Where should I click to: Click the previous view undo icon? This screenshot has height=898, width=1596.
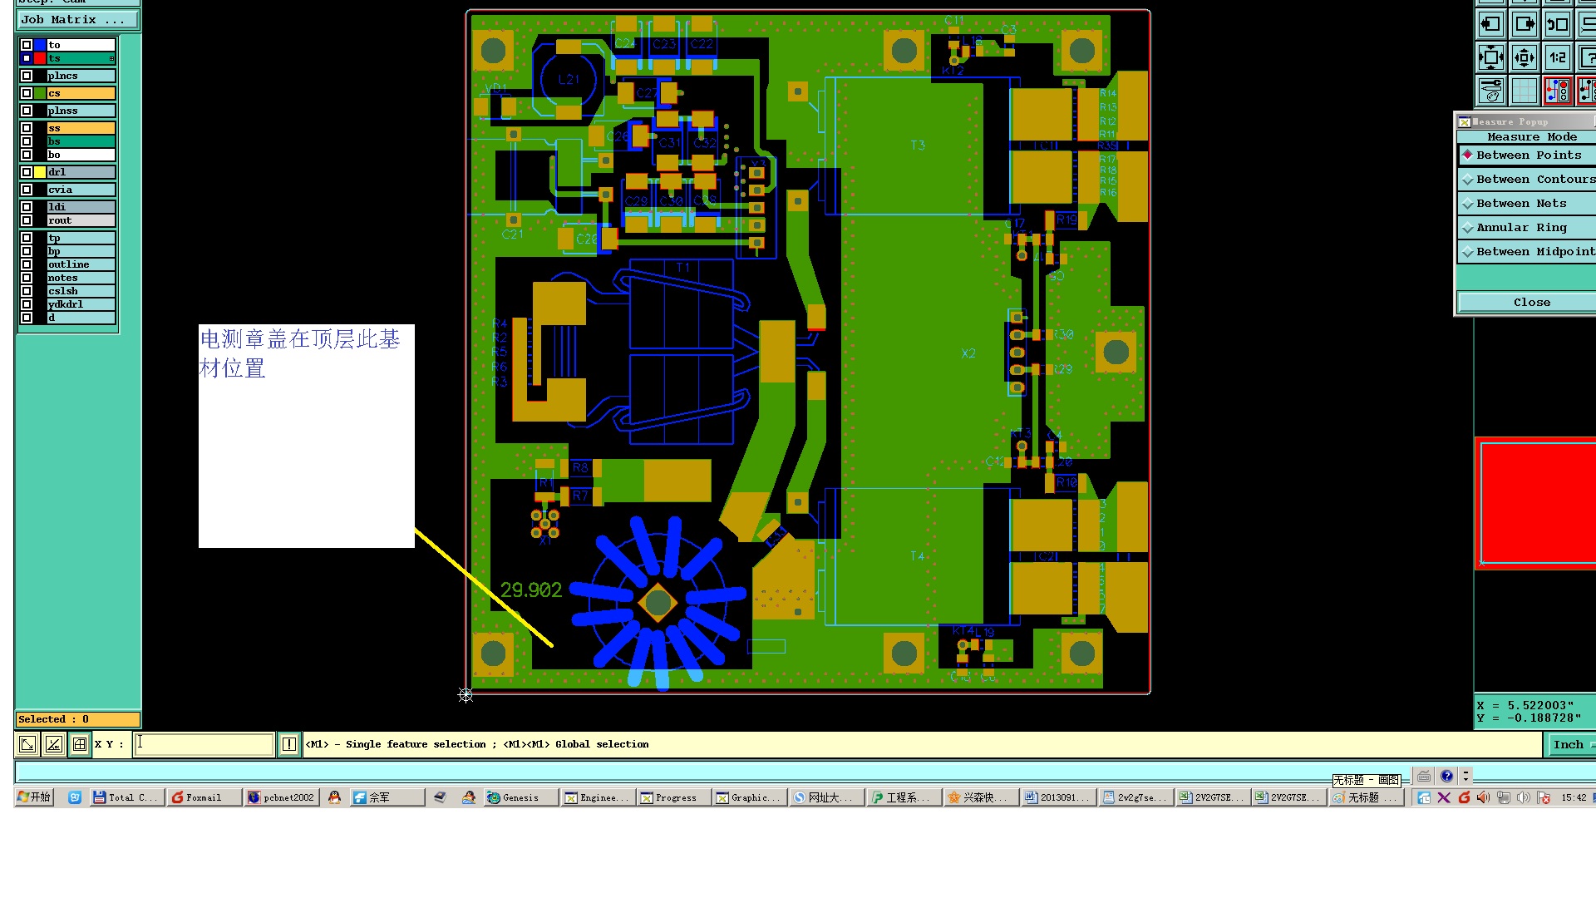pos(1557,24)
